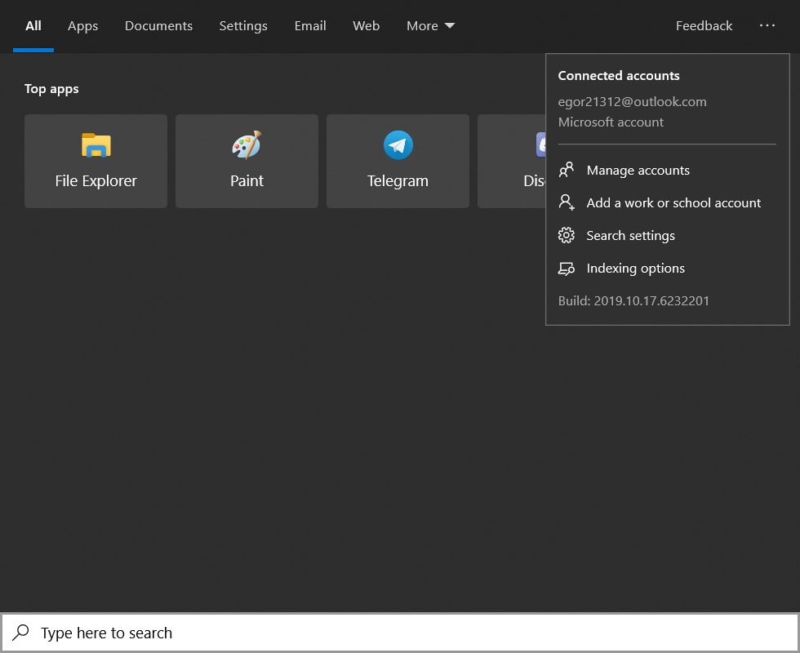Open Indexing options
The width and height of the screenshot is (800, 653).
668,269
